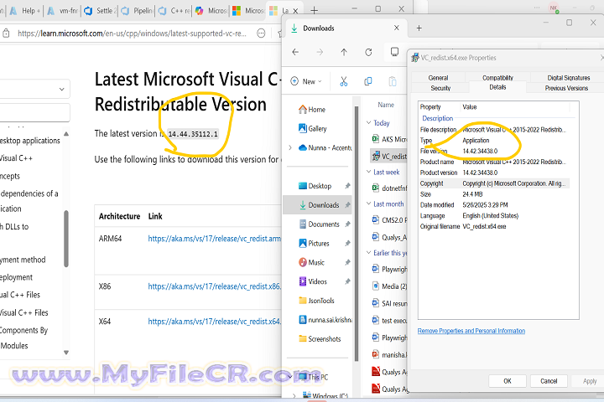Open the docs sidebar version dropdown
This screenshot has height=402, width=604.
click(34, 90)
